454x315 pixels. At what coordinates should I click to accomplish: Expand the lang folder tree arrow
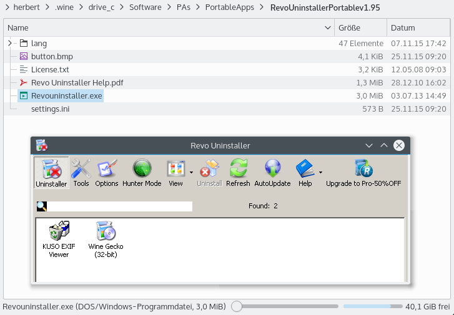(10, 43)
